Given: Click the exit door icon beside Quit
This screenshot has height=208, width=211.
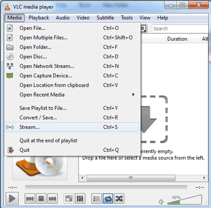Looking at the screenshot, I should pyautogui.click(x=11, y=150).
